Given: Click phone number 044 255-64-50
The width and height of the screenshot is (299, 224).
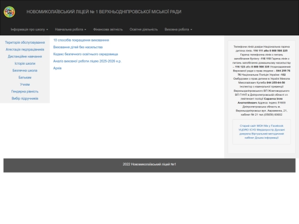Looking at the screenshot, I should coord(276,82).
